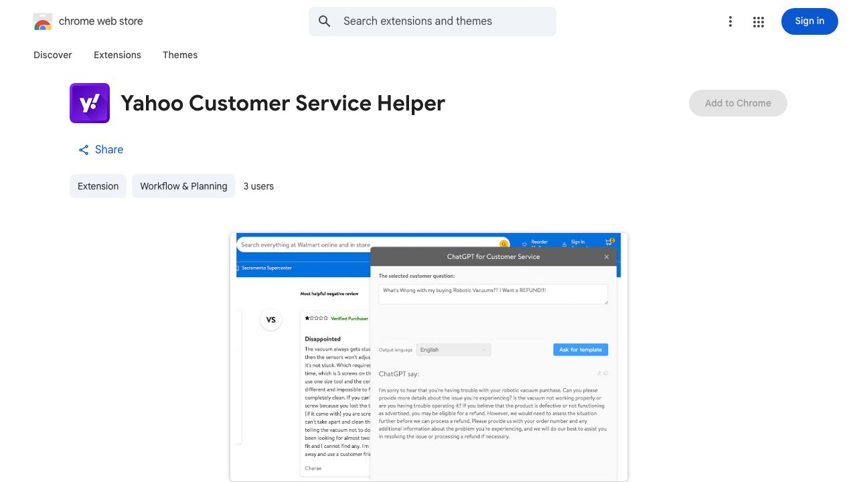The width and height of the screenshot is (857, 482).
Task: Click the Walmart cart icon in screenshot
Action: [x=609, y=242]
